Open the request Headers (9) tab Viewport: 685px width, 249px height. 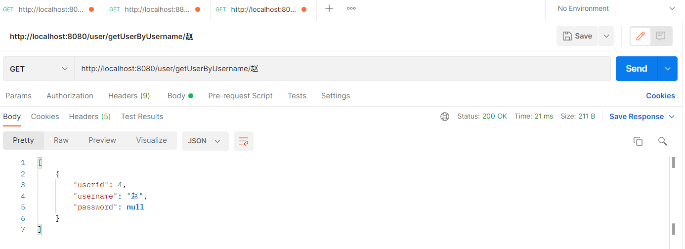pyautogui.click(x=129, y=96)
